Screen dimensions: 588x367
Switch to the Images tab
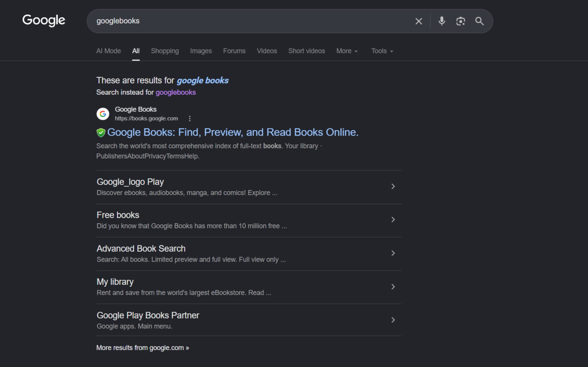pos(201,51)
